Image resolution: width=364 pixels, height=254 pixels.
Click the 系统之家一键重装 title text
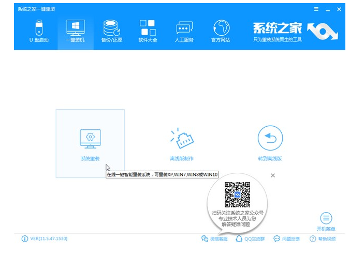pos(36,9)
